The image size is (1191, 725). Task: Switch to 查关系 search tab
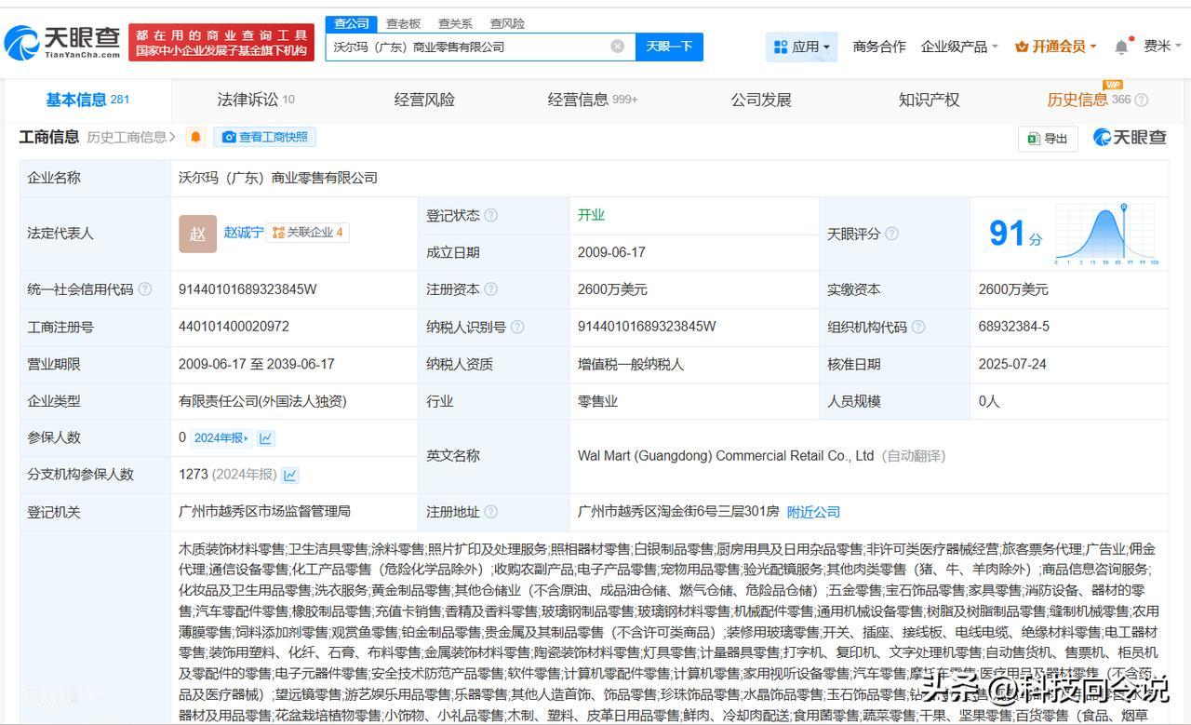(455, 23)
